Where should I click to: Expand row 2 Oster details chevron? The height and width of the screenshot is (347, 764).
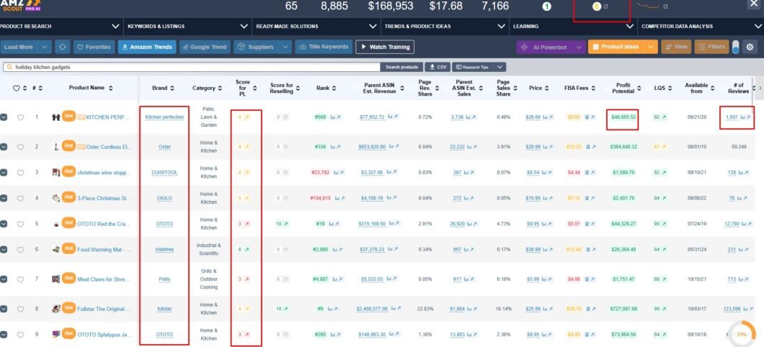pyautogui.click(x=4, y=147)
